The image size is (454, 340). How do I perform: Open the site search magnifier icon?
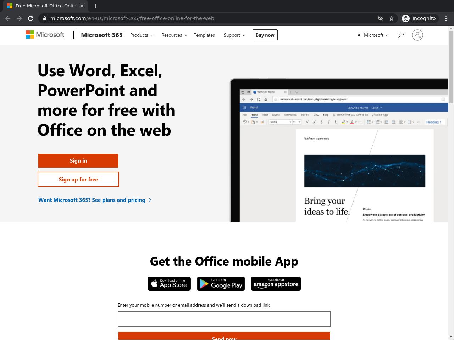click(x=401, y=35)
